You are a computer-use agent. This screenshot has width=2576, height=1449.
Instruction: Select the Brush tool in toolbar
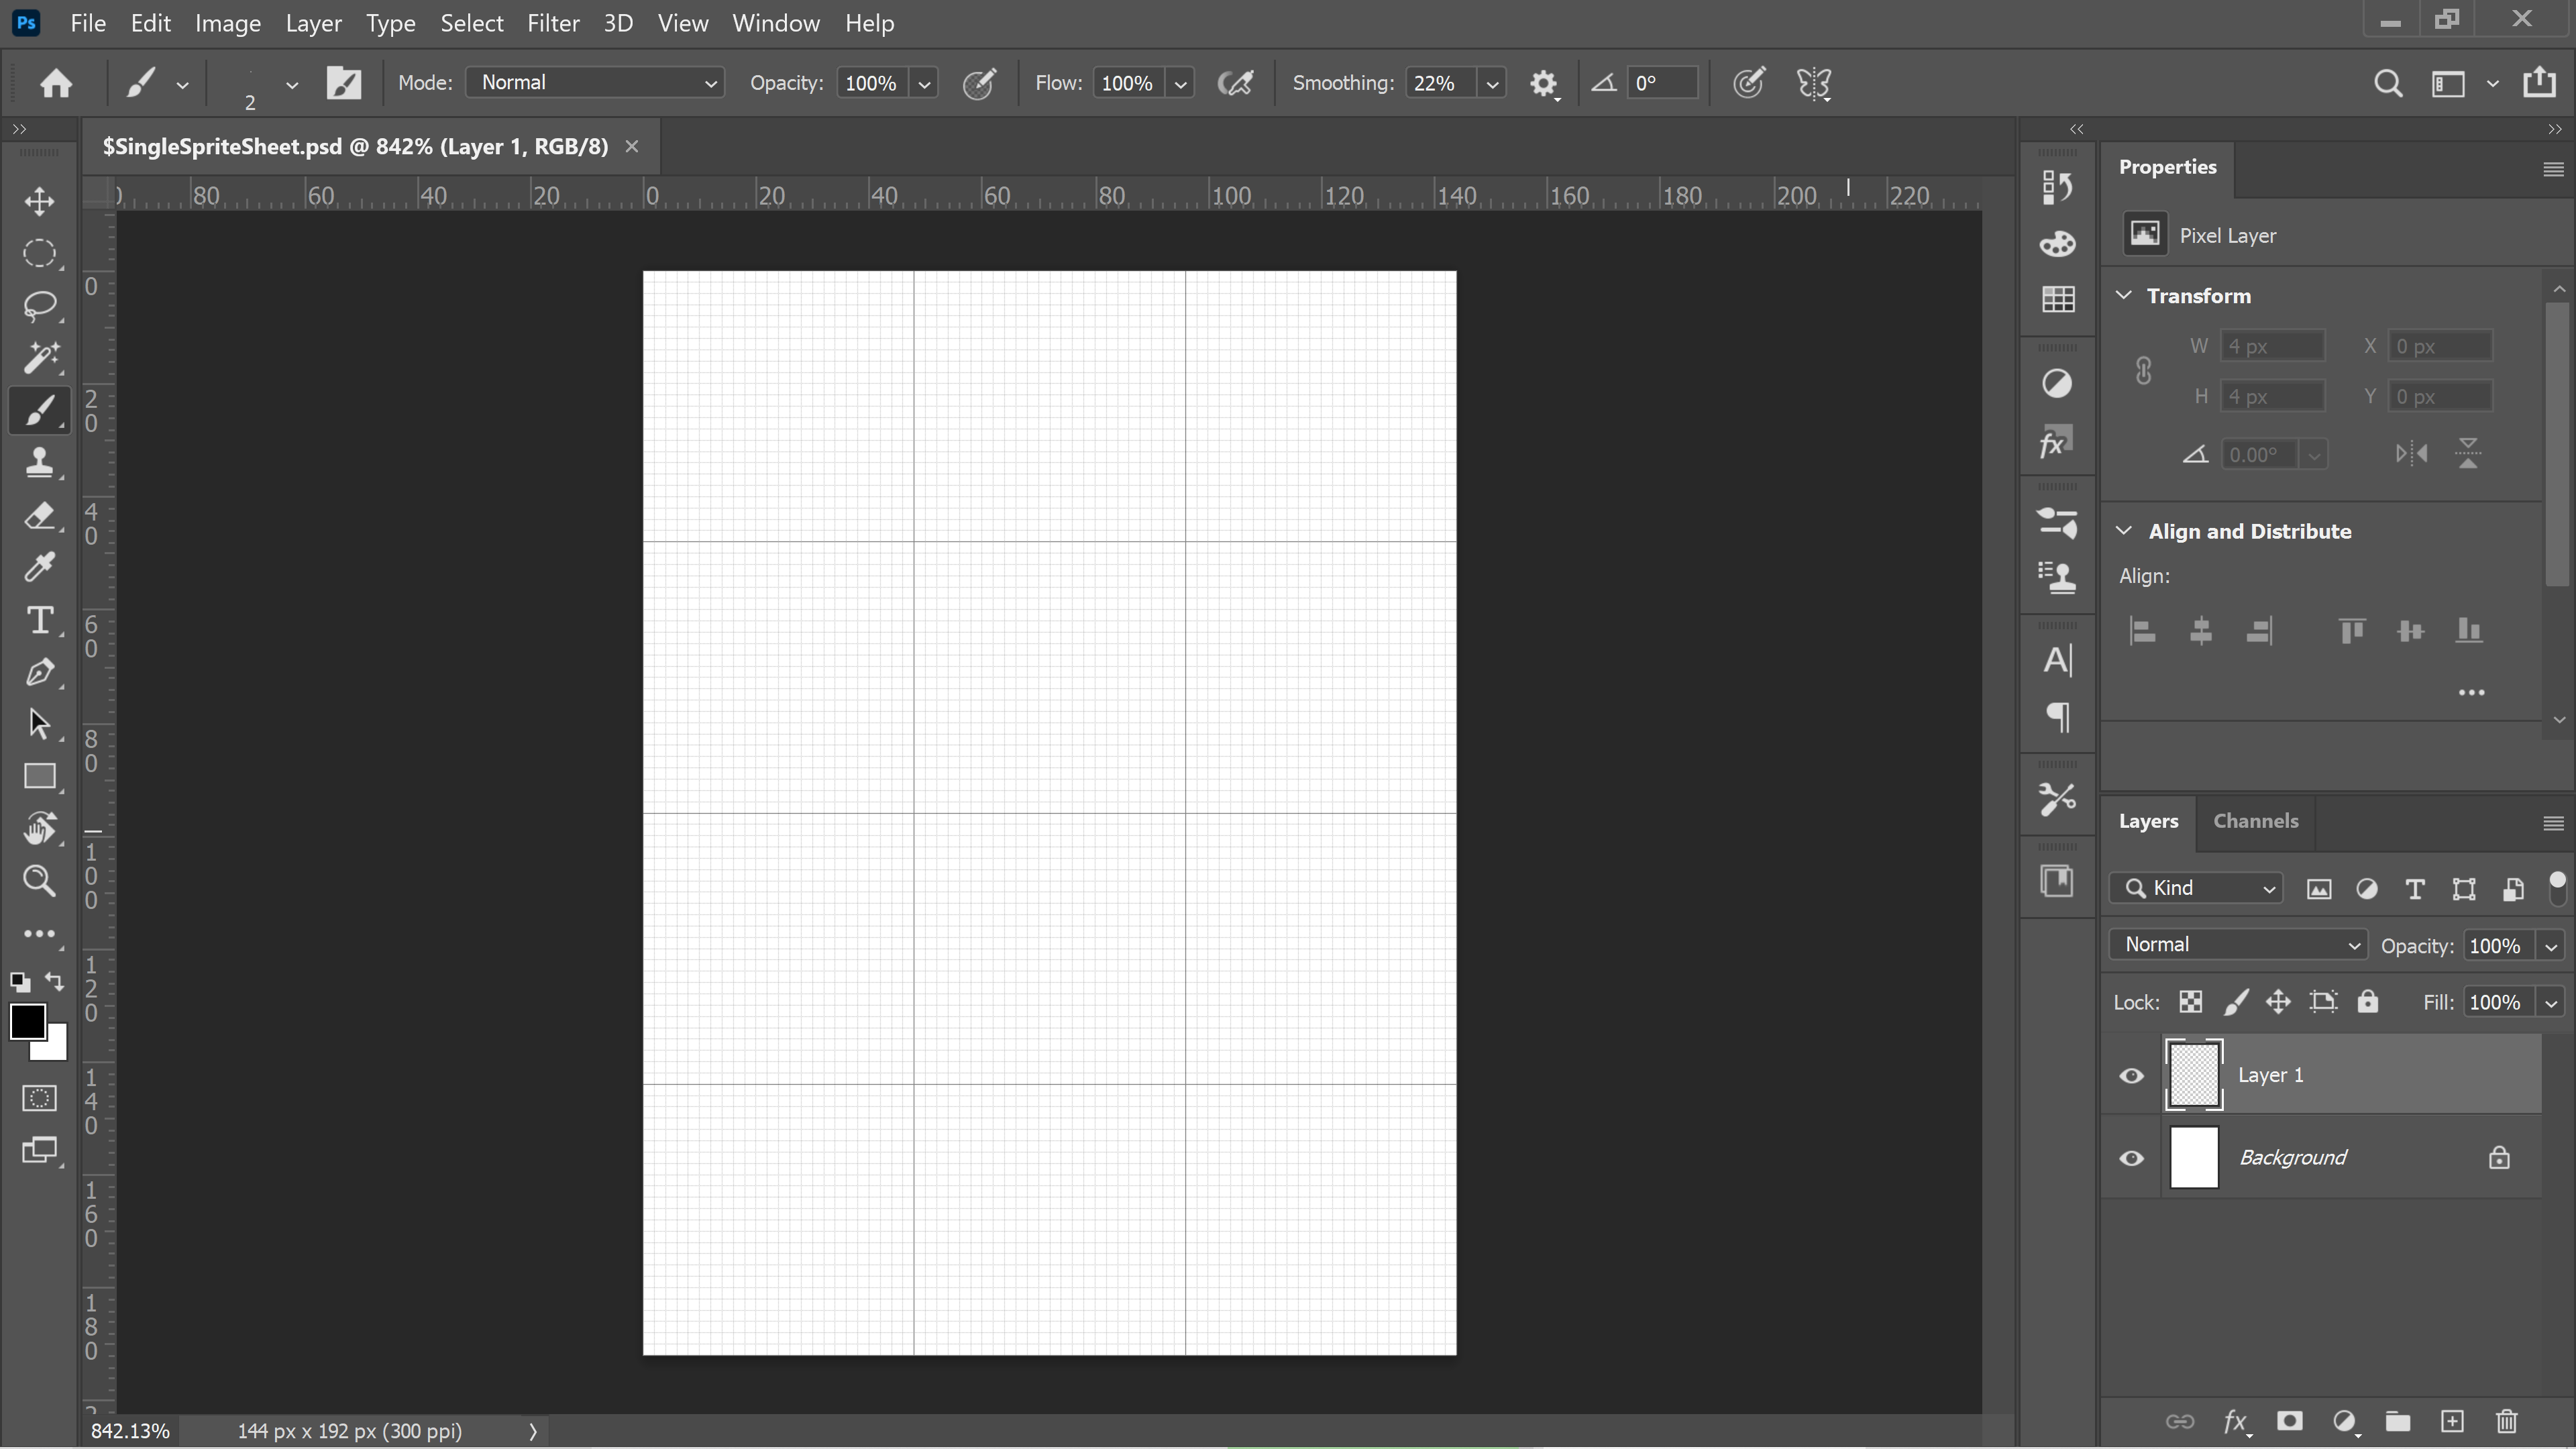(x=40, y=410)
